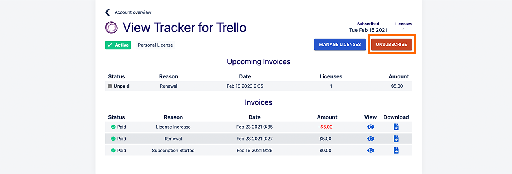Open the Manage Licenses button
The width and height of the screenshot is (512, 174).
[340, 45]
